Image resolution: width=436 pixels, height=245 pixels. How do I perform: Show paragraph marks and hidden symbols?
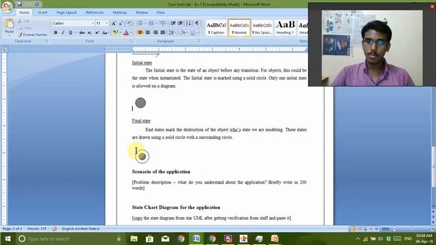pyautogui.click(x=197, y=23)
